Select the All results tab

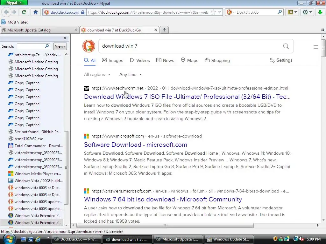click(x=90, y=60)
